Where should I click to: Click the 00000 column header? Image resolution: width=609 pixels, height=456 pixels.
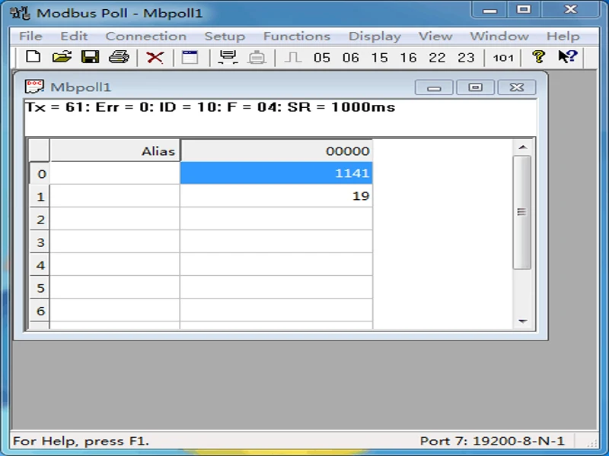coord(276,150)
